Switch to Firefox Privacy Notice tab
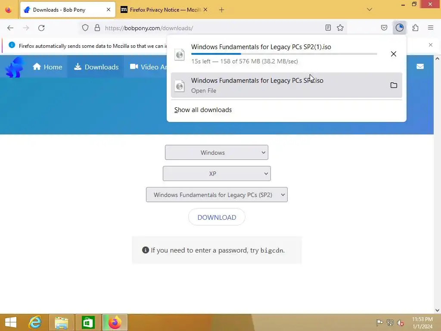The width and height of the screenshot is (441, 331). click(165, 10)
